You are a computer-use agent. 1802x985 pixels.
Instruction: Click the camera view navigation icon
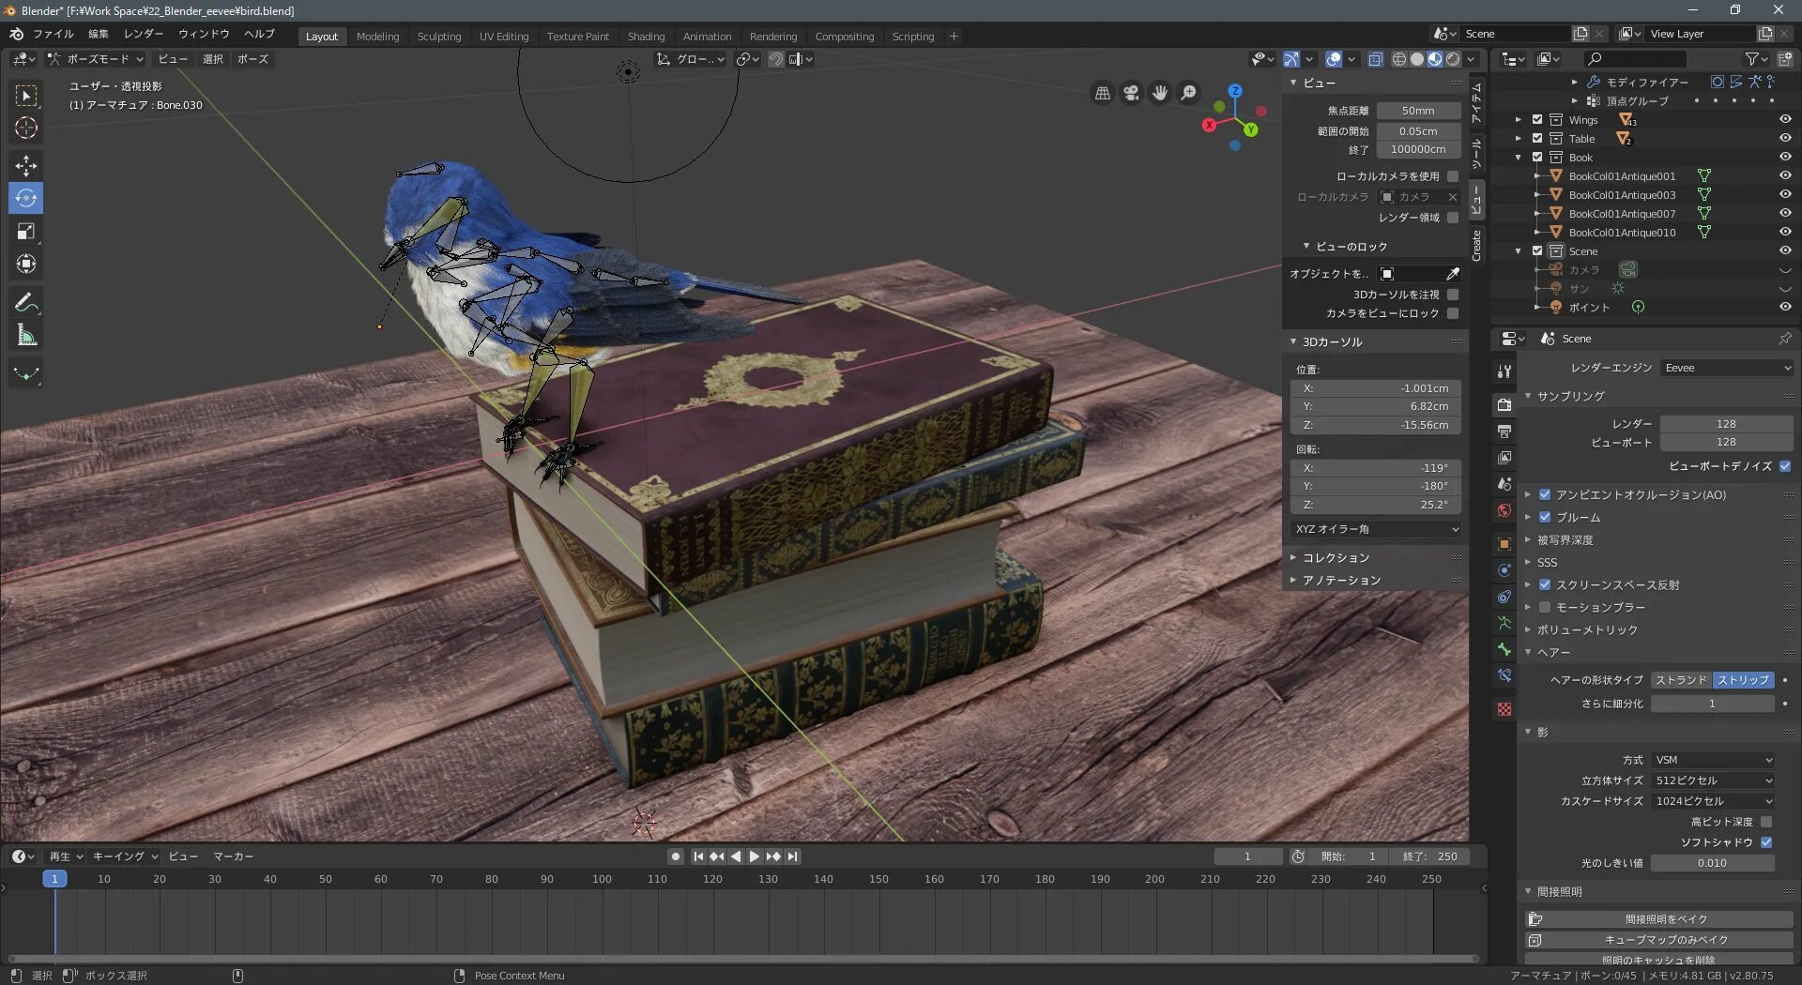[1132, 93]
